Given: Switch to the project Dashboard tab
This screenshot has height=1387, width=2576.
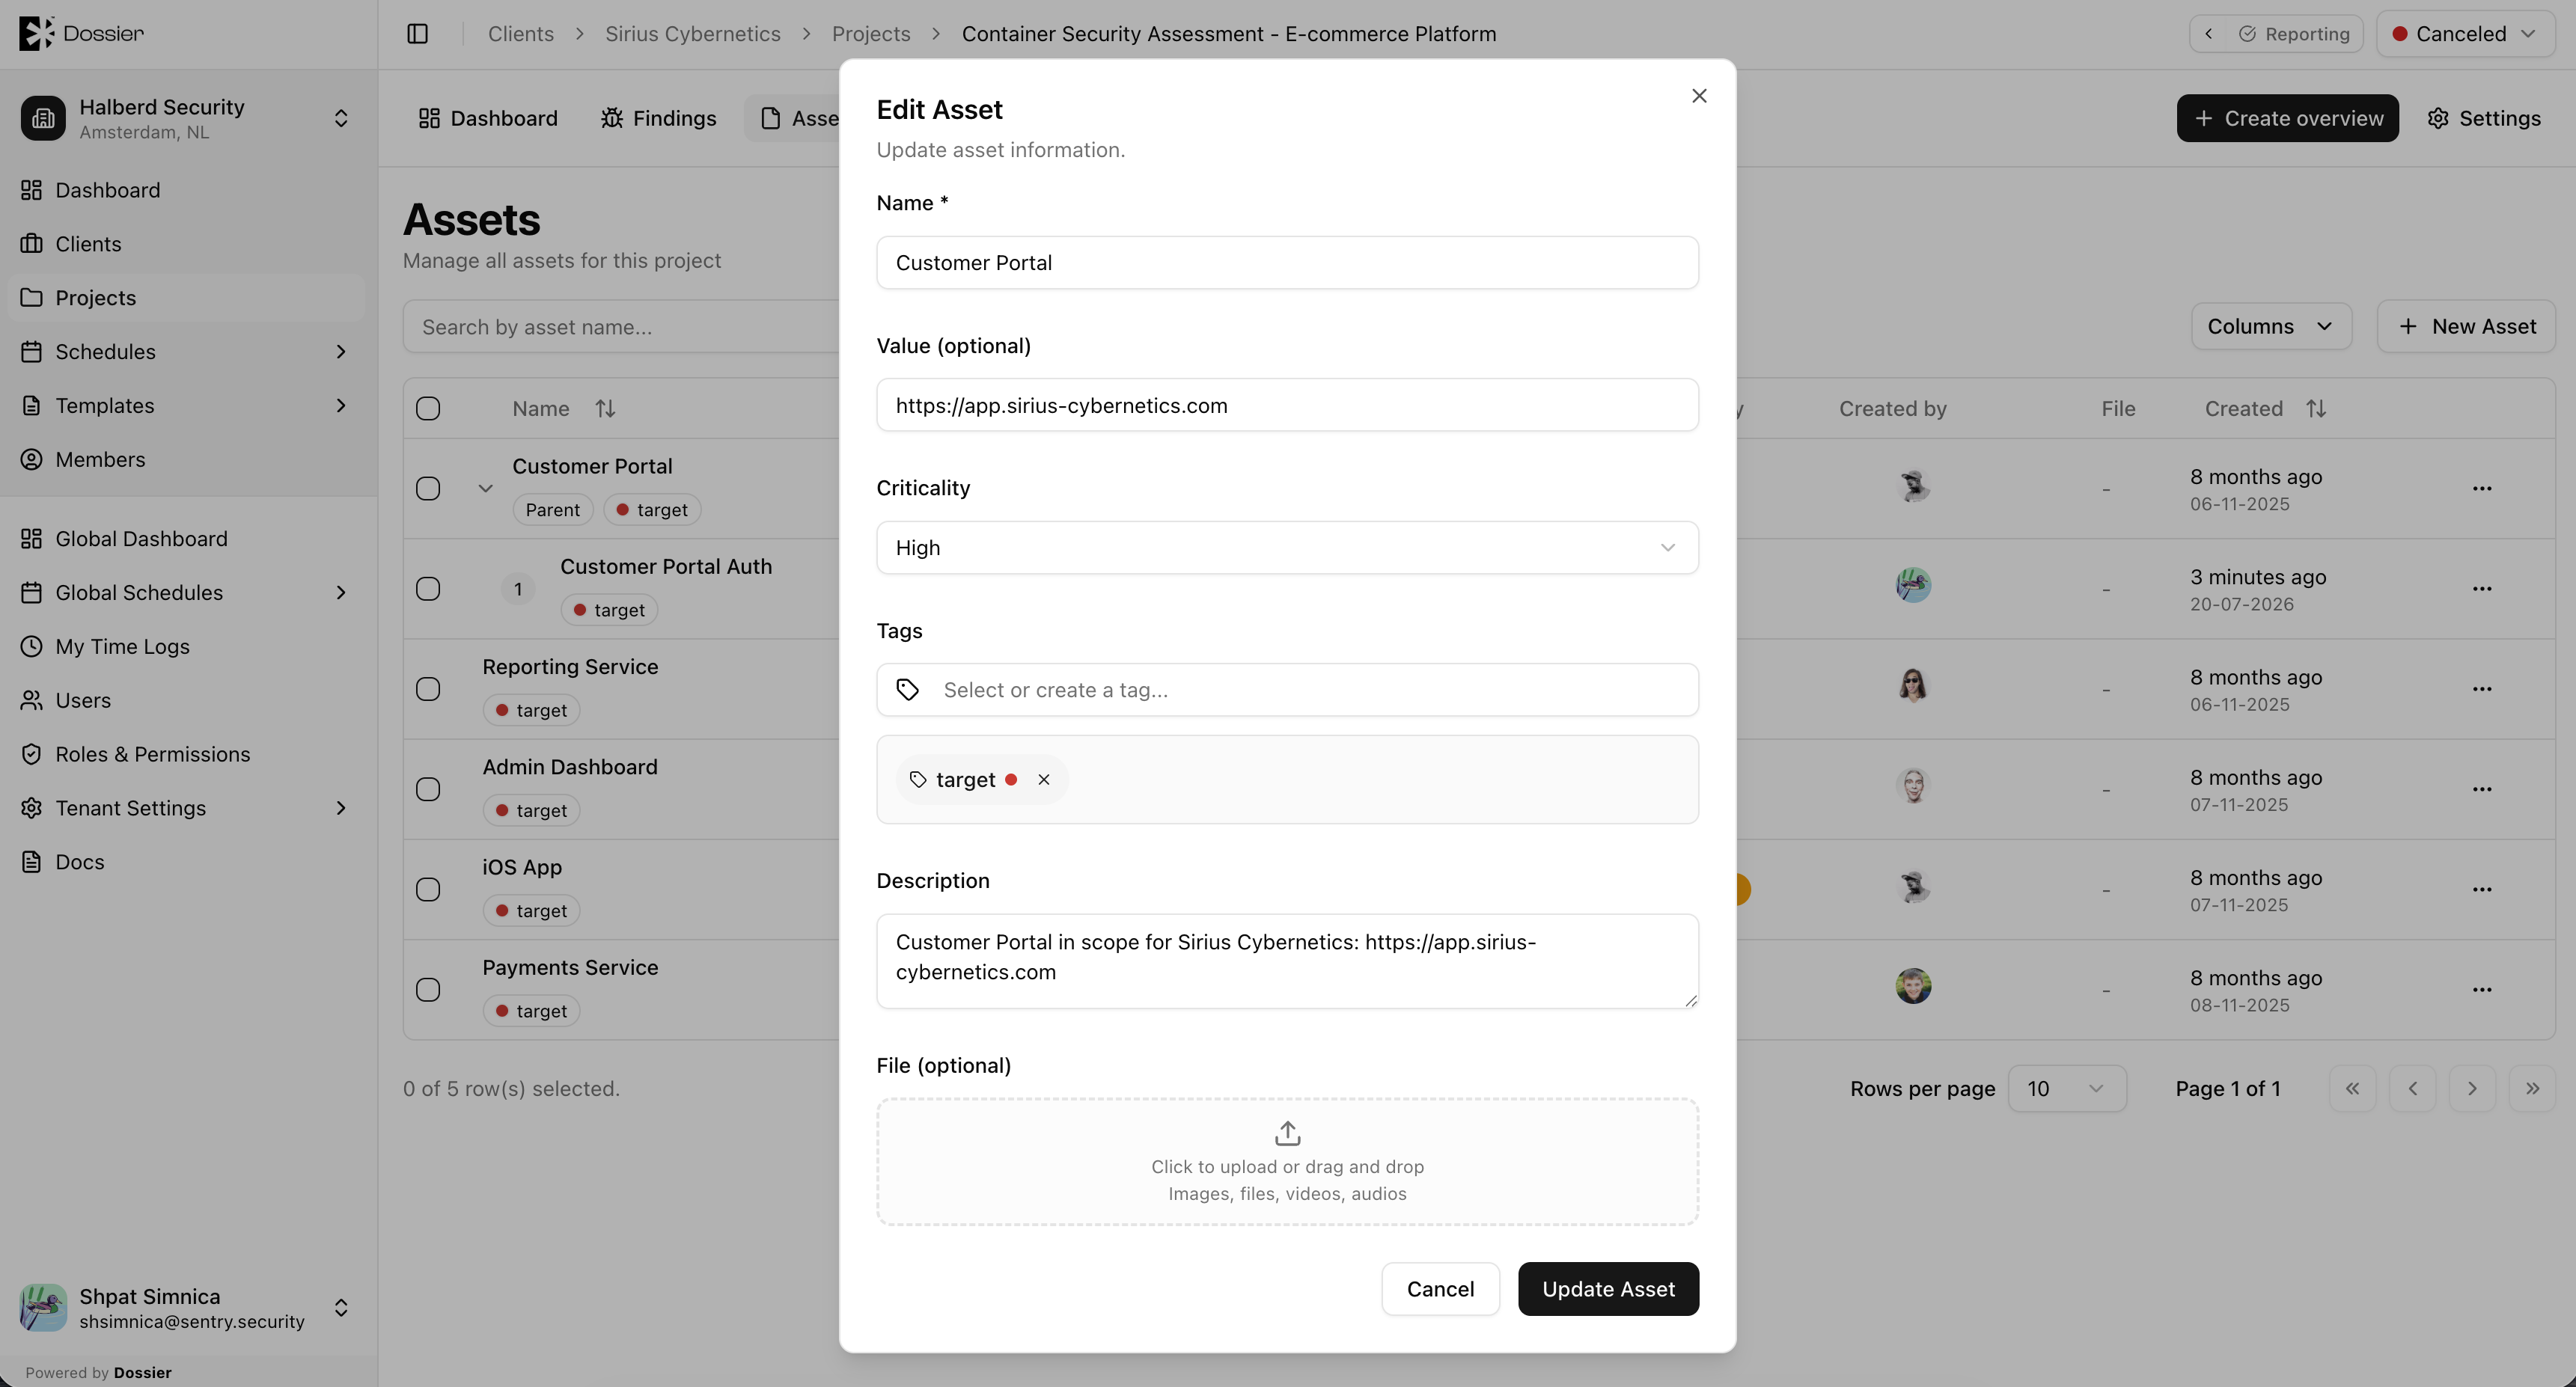Looking at the screenshot, I should coord(488,118).
